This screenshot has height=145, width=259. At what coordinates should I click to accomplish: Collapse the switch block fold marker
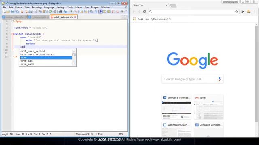point(13,34)
